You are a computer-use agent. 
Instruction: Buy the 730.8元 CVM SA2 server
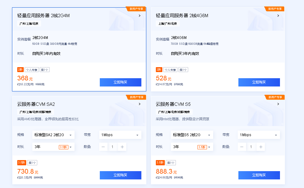120,175
